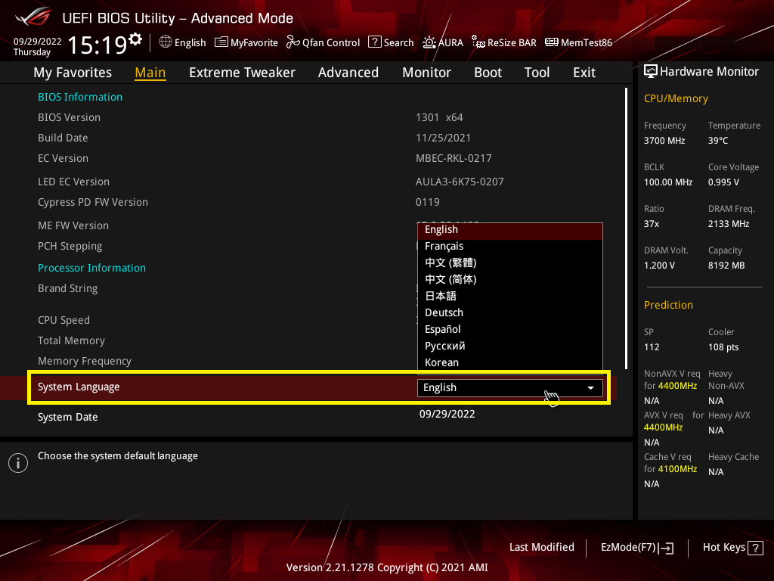Choose English in language list
This screenshot has height=581, width=774.
[510, 230]
